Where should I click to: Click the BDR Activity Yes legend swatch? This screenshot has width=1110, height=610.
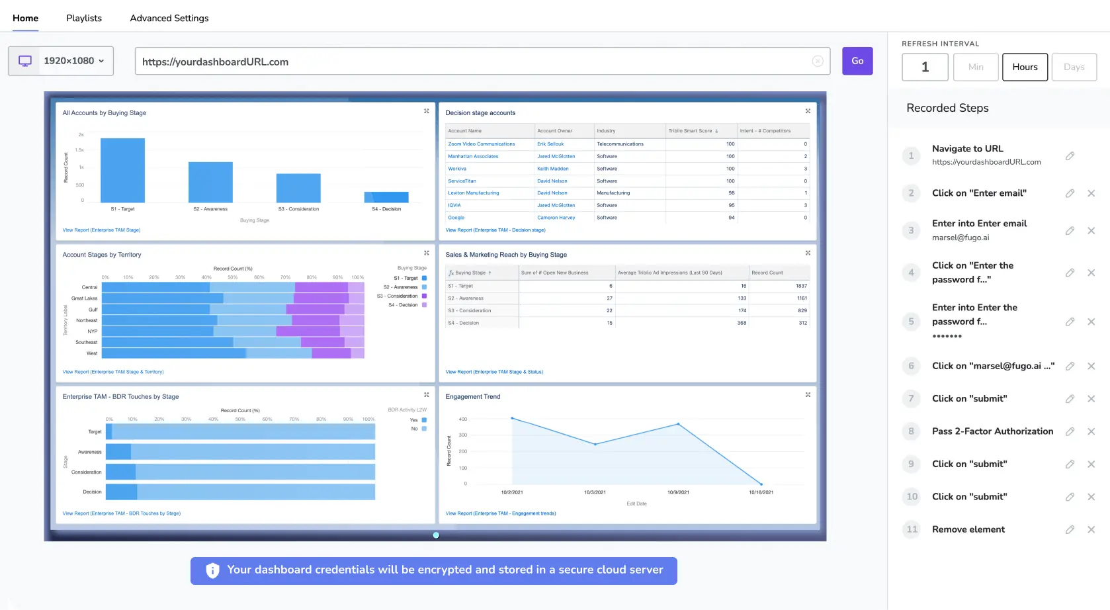click(424, 420)
